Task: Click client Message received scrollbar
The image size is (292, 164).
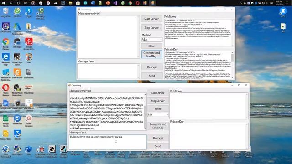Action: pyautogui.click(x=145, y=112)
